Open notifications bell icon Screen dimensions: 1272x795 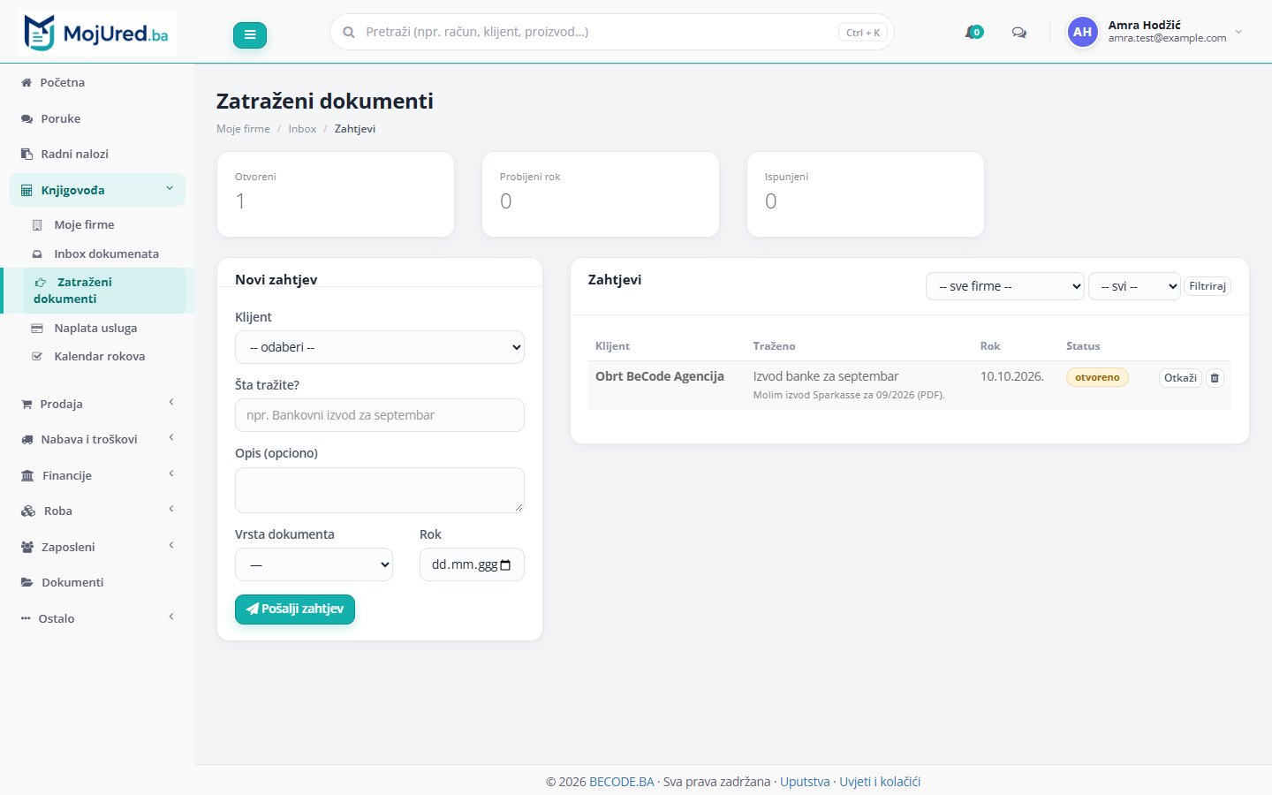click(x=973, y=33)
